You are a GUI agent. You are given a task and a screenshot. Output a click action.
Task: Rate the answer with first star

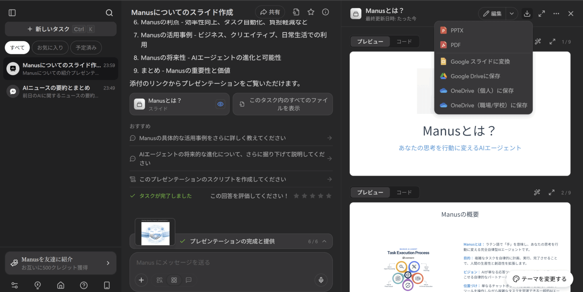pyautogui.click(x=296, y=196)
